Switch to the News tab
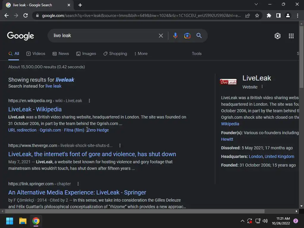 click(61, 54)
